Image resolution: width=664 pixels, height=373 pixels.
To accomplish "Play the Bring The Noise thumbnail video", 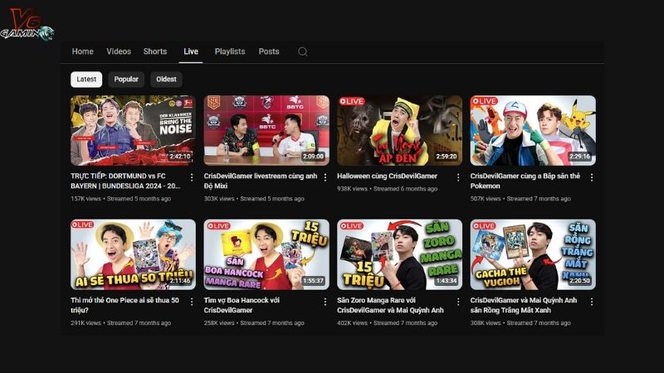I will [x=133, y=130].
